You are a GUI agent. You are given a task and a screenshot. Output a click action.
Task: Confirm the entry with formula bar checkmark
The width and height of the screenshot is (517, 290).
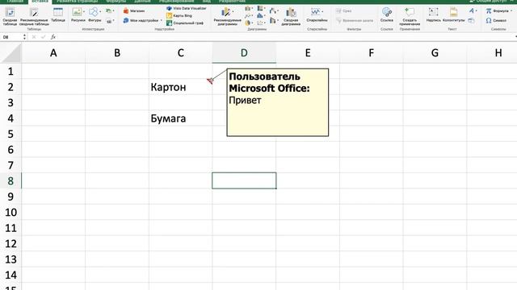pos(43,37)
